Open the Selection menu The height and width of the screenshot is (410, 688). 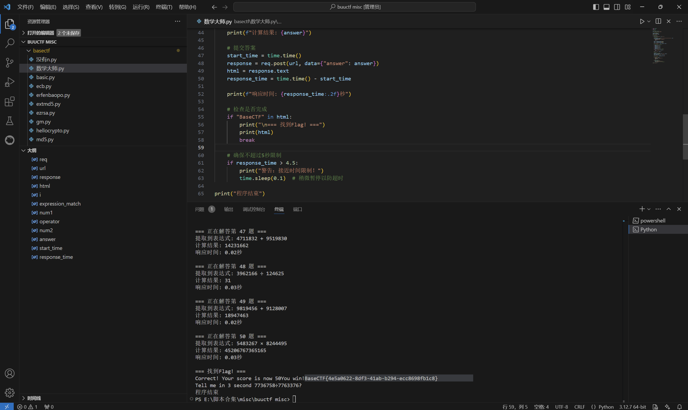point(71,7)
